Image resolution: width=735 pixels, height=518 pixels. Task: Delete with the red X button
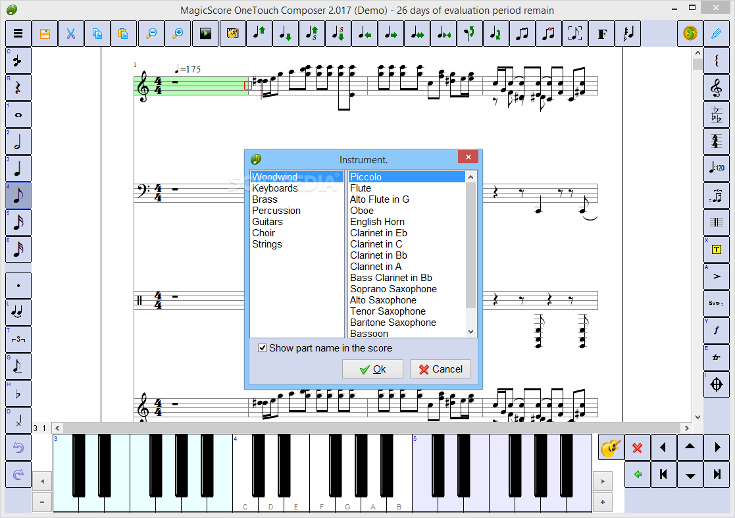pos(637,448)
